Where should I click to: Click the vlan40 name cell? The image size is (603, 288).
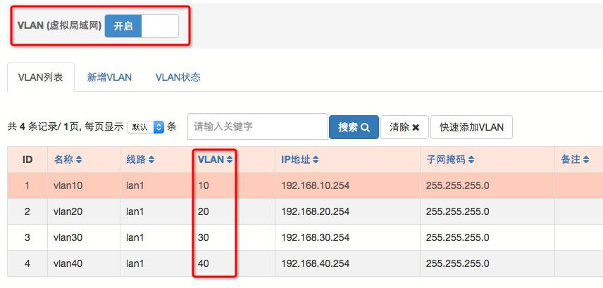pyautogui.click(x=68, y=263)
